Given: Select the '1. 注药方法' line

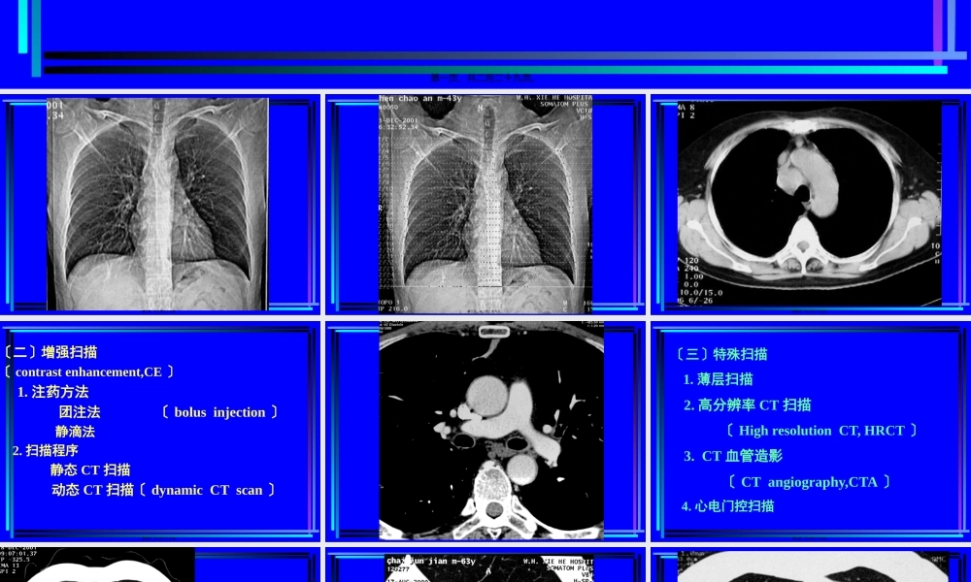Looking at the screenshot, I should [x=53, y=392].
